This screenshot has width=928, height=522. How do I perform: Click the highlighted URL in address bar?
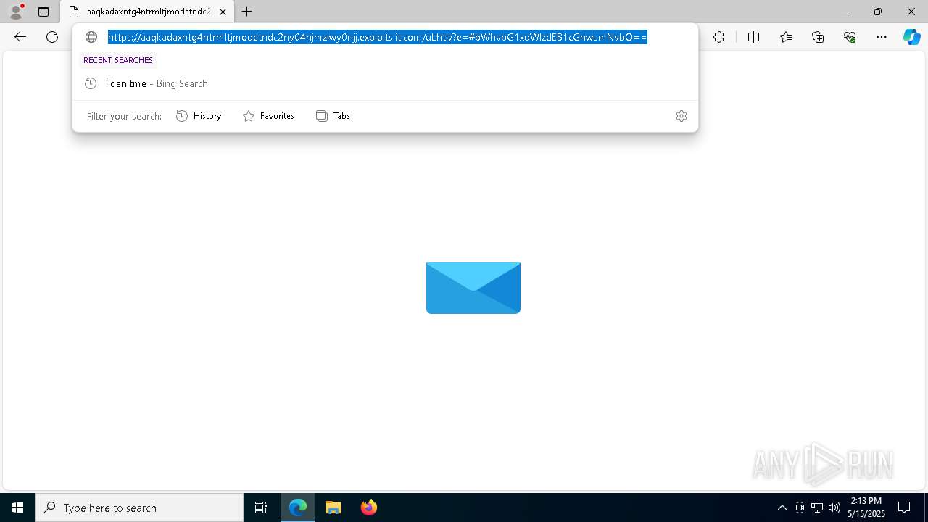coord(377,37)
